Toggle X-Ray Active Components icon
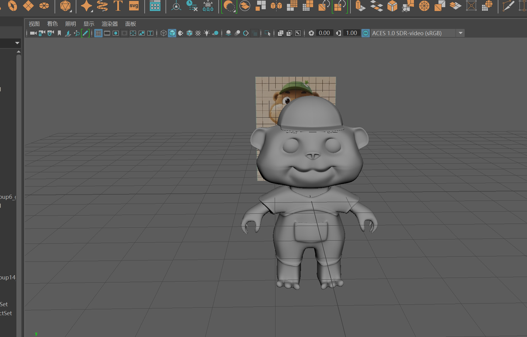 point(289,33)
